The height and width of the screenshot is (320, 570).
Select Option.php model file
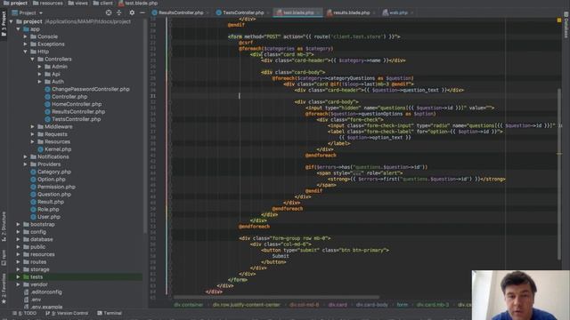pos(47,180)
